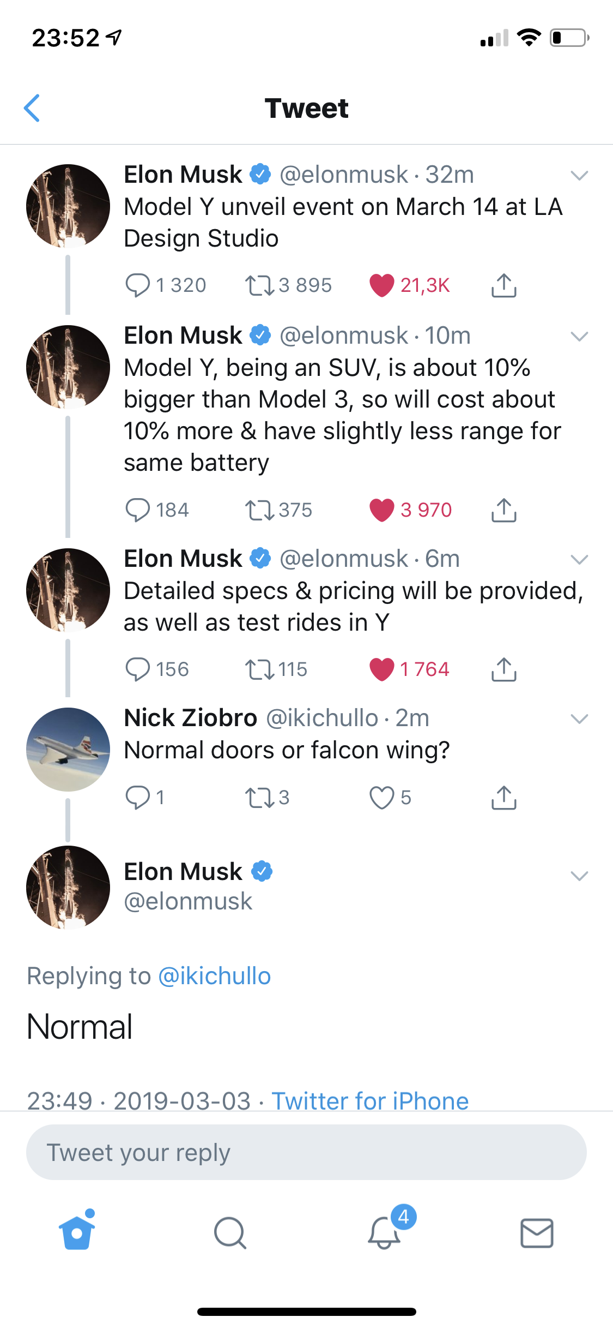This screenshot has width=613, height=1329.
Task: Open the Search tab
Action: coord(230,1233)
